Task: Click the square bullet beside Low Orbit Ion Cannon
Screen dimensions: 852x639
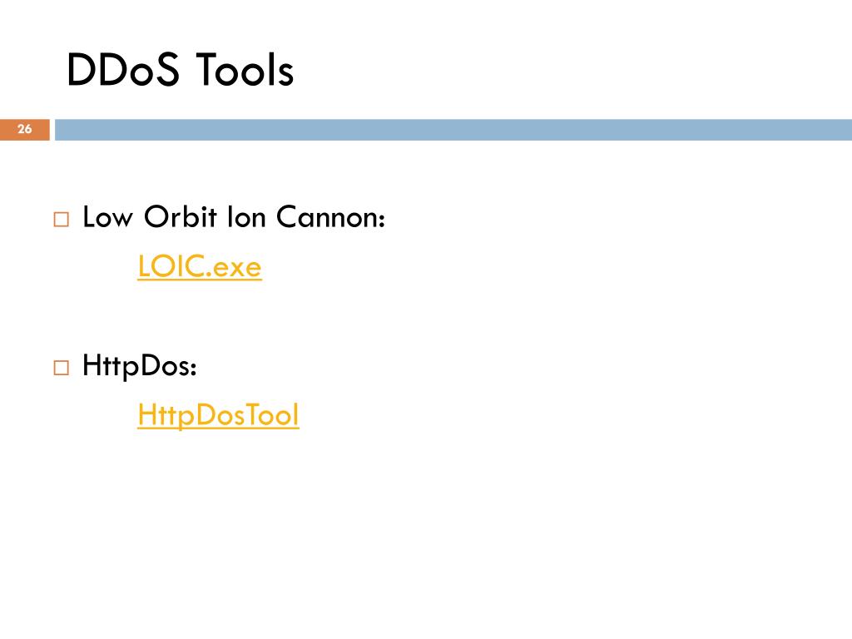Action: pos(62,220)
